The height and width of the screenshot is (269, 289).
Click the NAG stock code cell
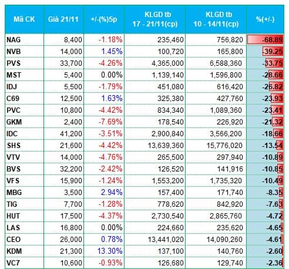click(24, 40)
